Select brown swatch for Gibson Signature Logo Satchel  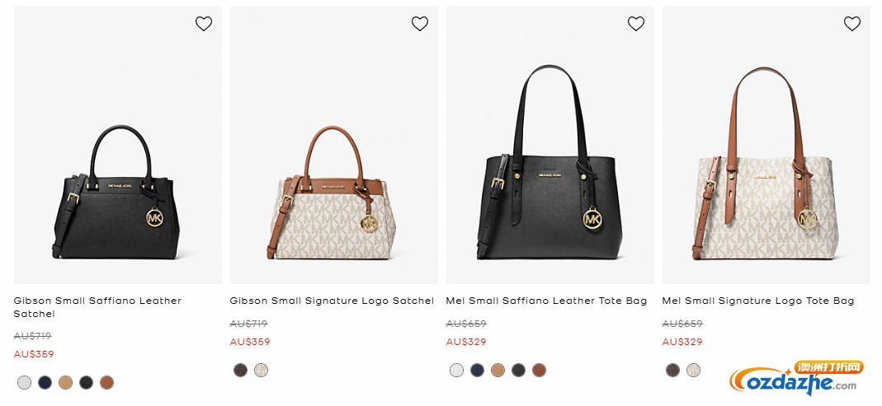pyautogui.click(x=241, y=370)
